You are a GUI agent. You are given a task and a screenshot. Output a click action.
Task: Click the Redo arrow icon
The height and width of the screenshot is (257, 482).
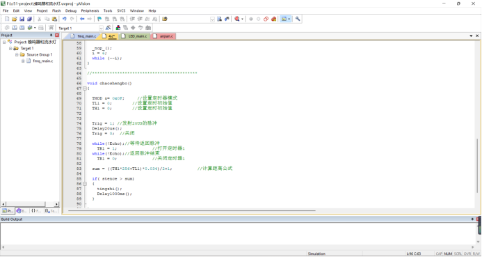(72, 19)
